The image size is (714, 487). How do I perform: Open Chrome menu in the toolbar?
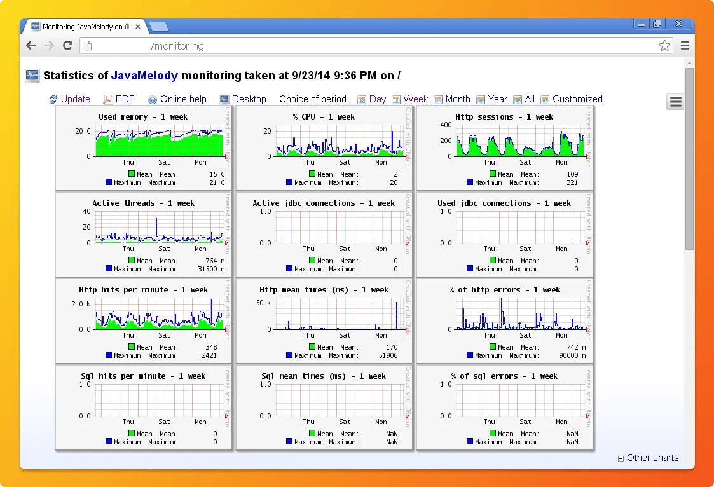pyautogui.click(x=685, y=46)
